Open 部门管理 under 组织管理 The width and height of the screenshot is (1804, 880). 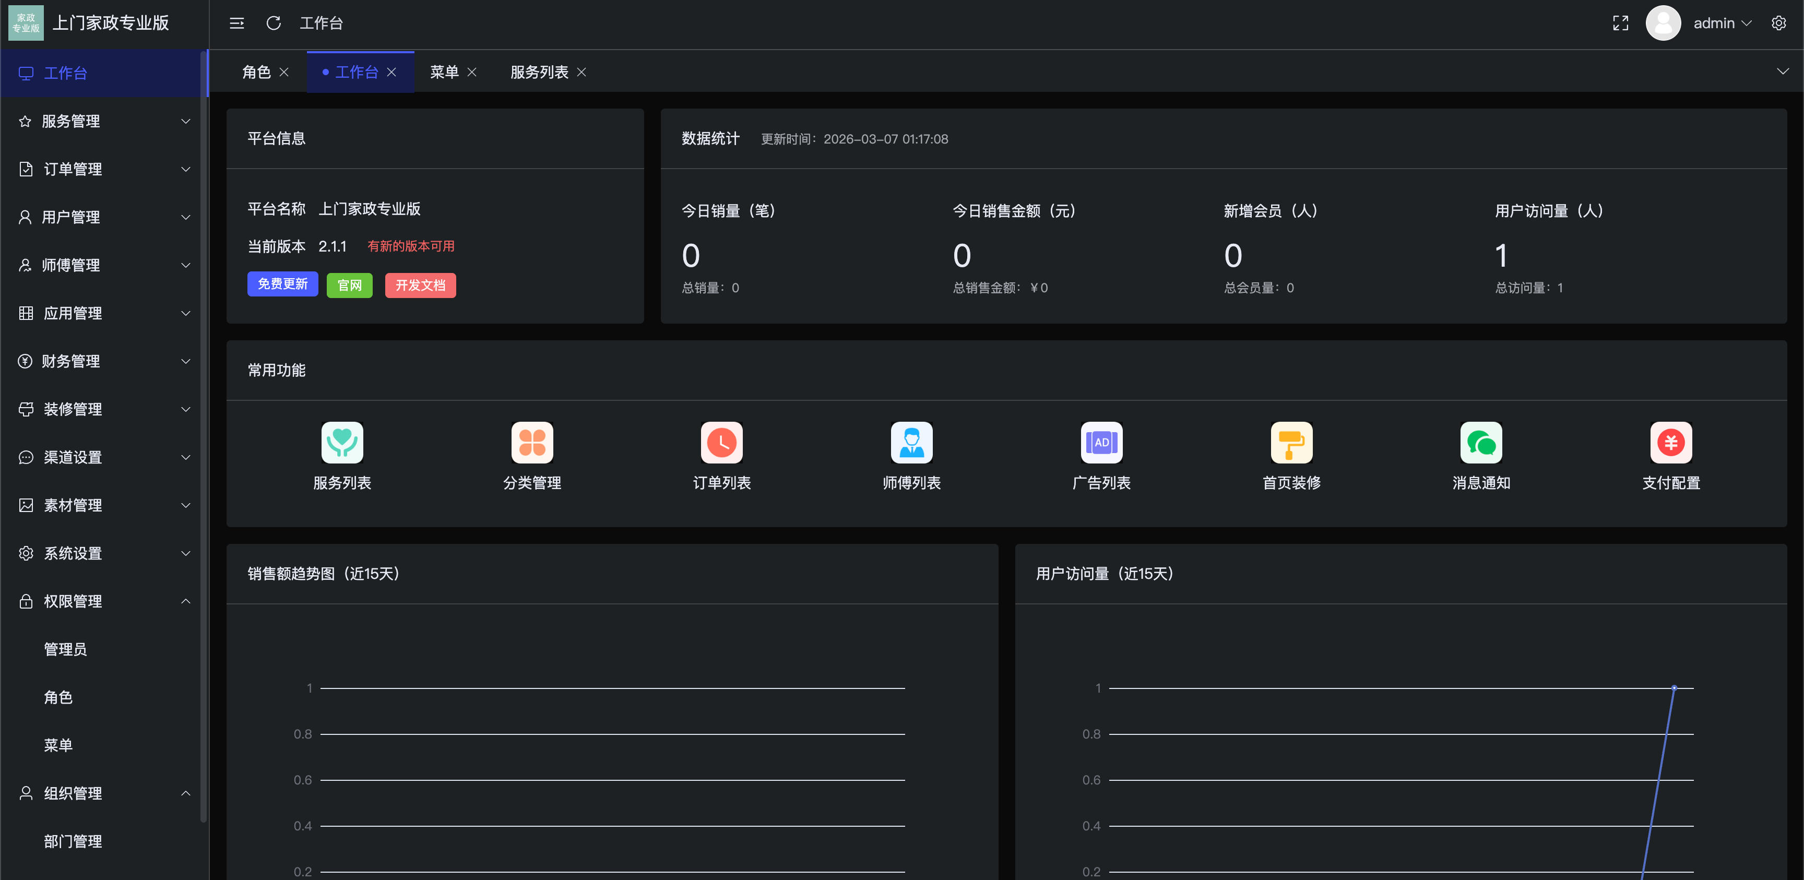pyautogui.click(x=104, y=841)
